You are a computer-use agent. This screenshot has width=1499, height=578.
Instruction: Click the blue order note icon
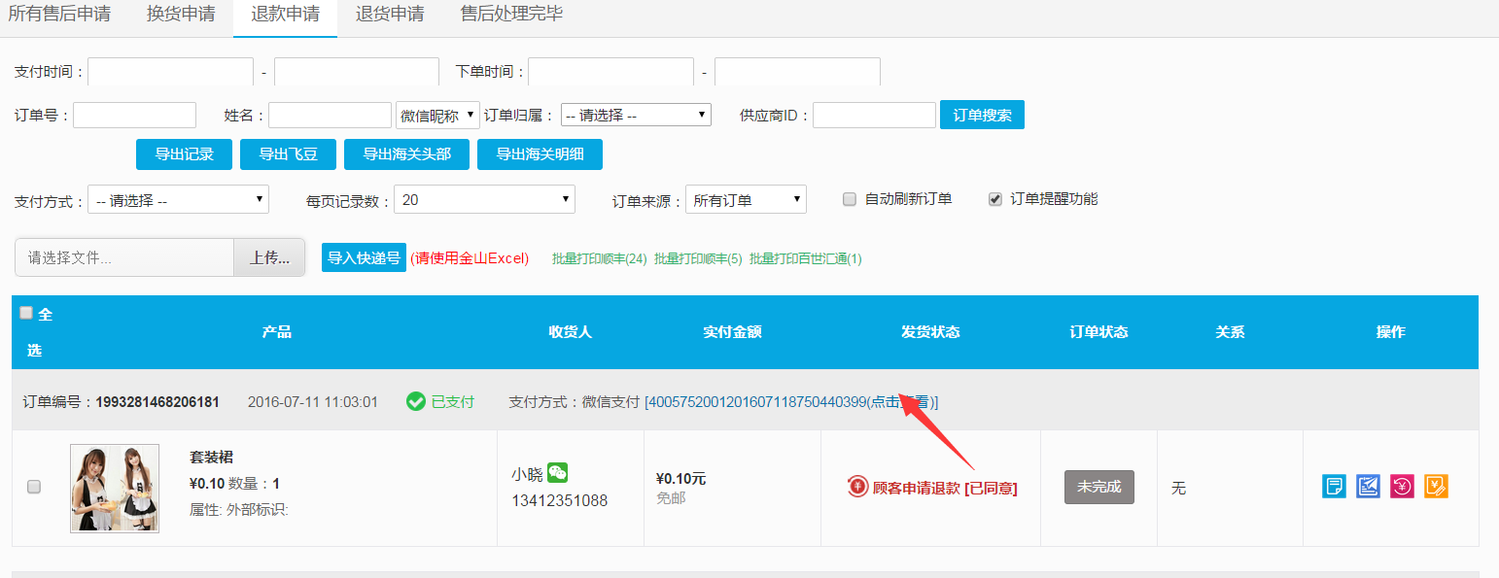click(x=1334, y=487)
